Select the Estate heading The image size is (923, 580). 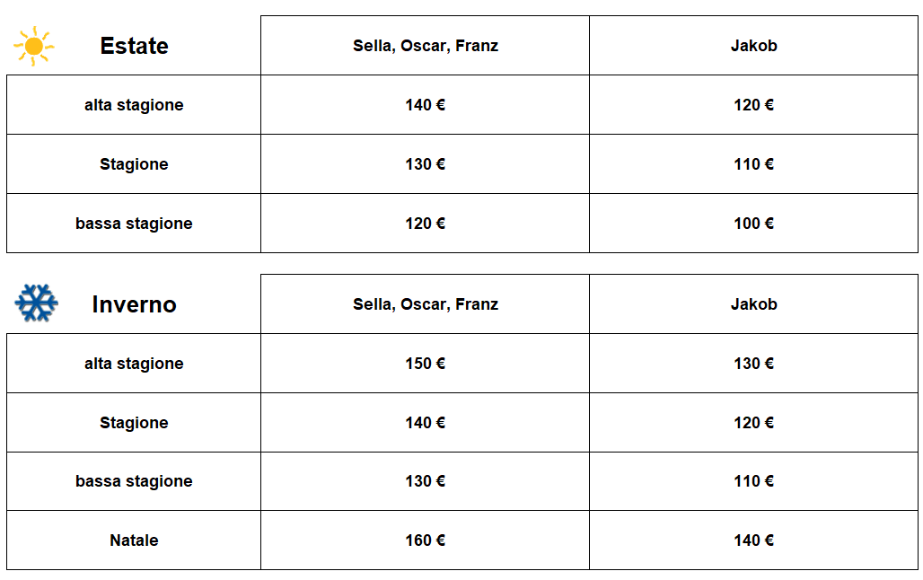(134, 46)
